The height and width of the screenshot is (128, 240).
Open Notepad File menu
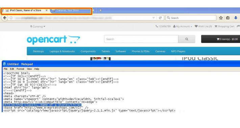pyautogui.click(x=5, y=69)
